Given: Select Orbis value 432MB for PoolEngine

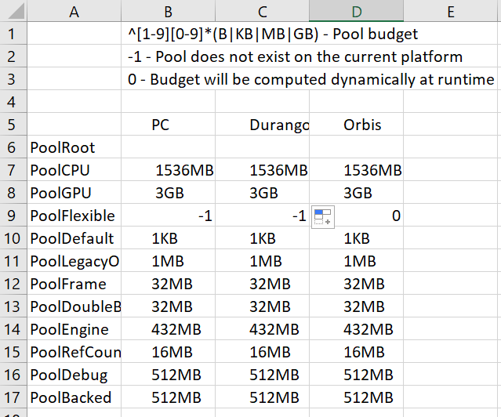Looking at the screenshot, I should pyautogui.click(x=356, y=328).
